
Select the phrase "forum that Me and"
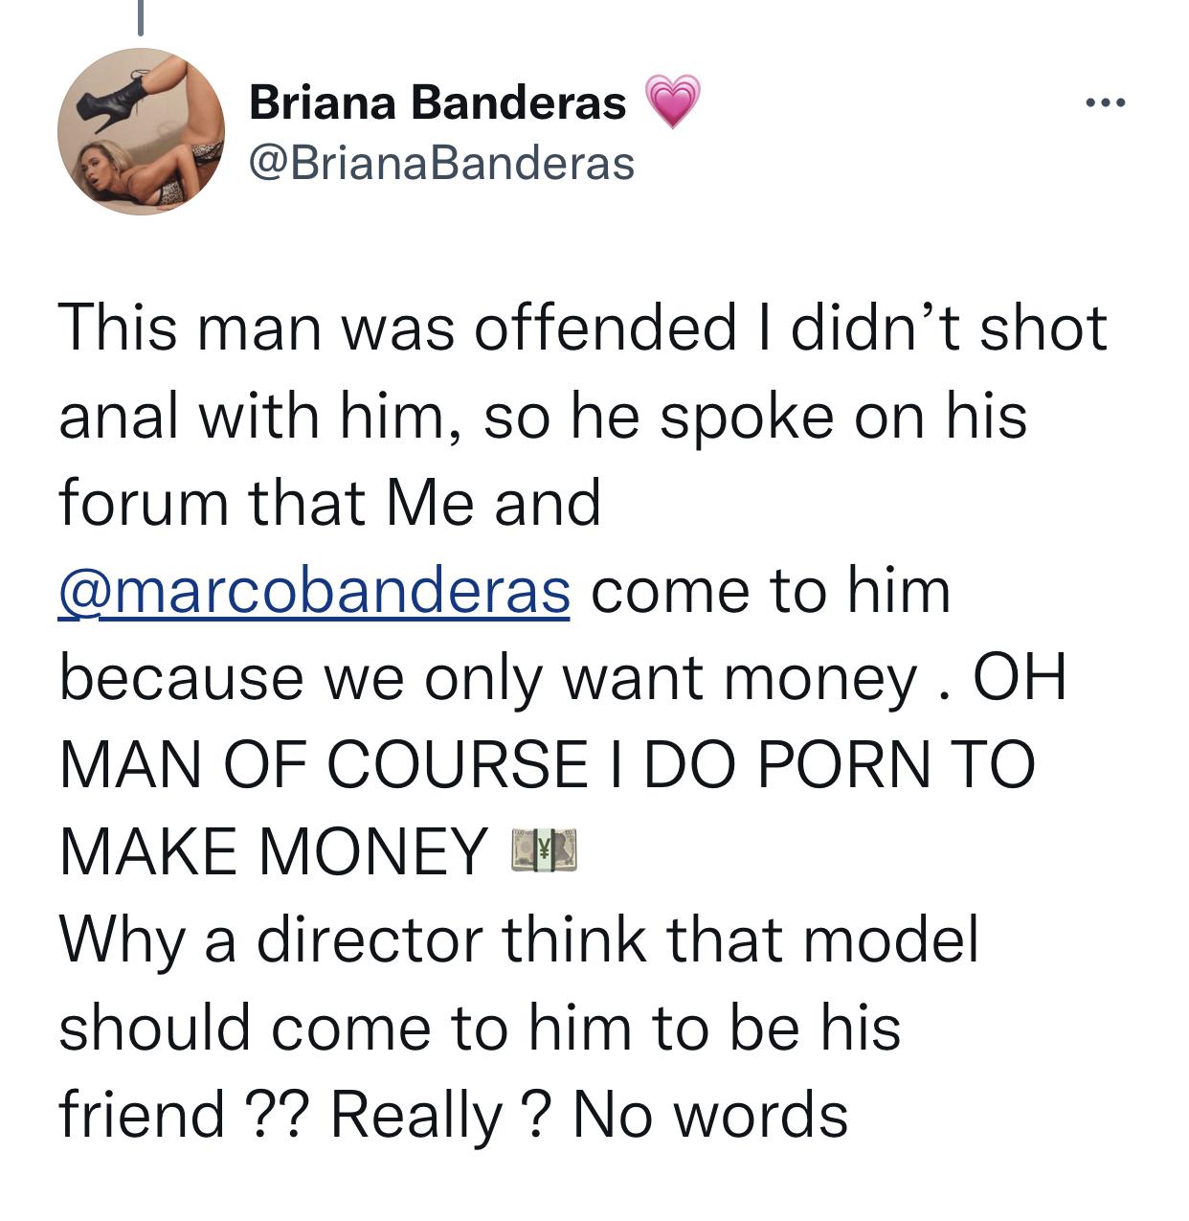(x=330, y=503)
